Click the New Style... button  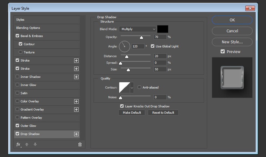tap(232, 42)
